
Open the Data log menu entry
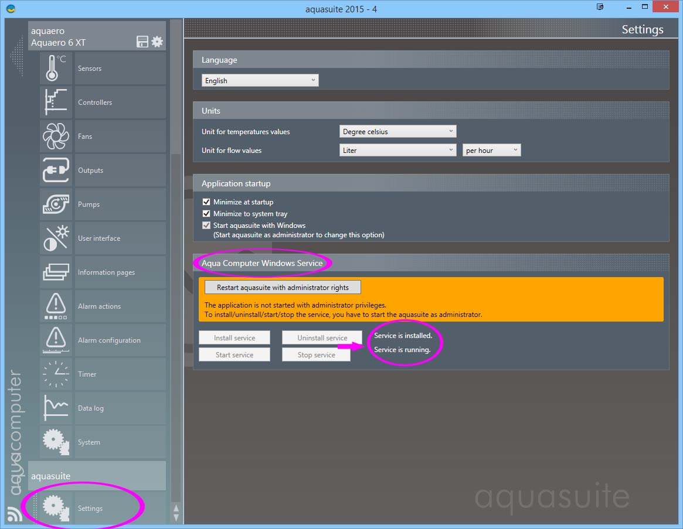tap(120, 408)
